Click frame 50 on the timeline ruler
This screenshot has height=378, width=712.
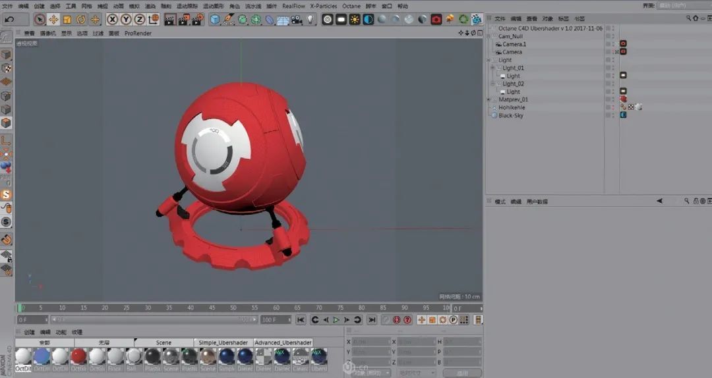tap(233, 308)
